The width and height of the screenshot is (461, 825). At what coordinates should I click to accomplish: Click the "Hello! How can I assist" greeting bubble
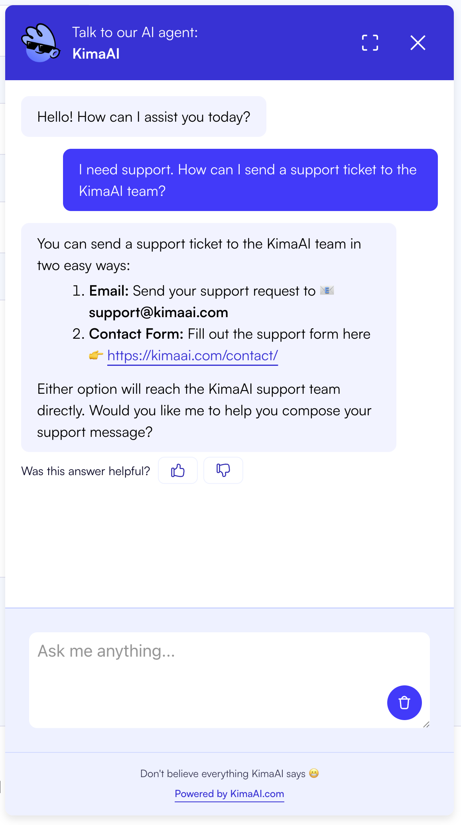(x=144, y=117)
